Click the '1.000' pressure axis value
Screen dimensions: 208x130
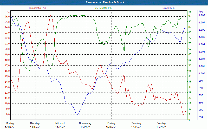click(202, 74)
